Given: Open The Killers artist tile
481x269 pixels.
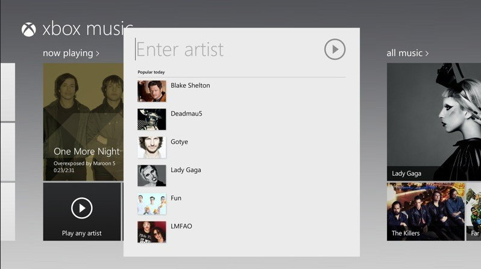Looking at the screenshot, I should [426, 212].
